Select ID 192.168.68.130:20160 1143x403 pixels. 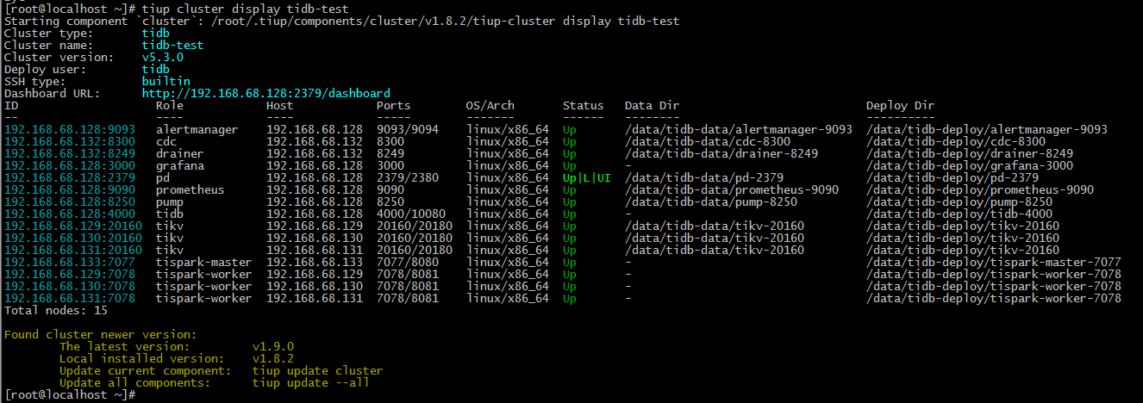pyautogui.click(x=73, y=238)
